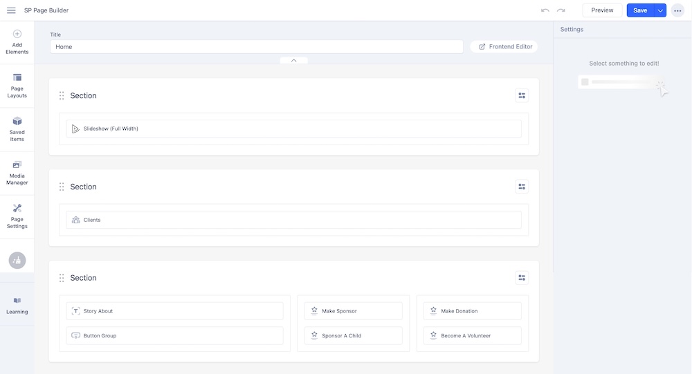Click the undo arrow icon
Viewport: 692px width, 374px height.
point(545,10)
